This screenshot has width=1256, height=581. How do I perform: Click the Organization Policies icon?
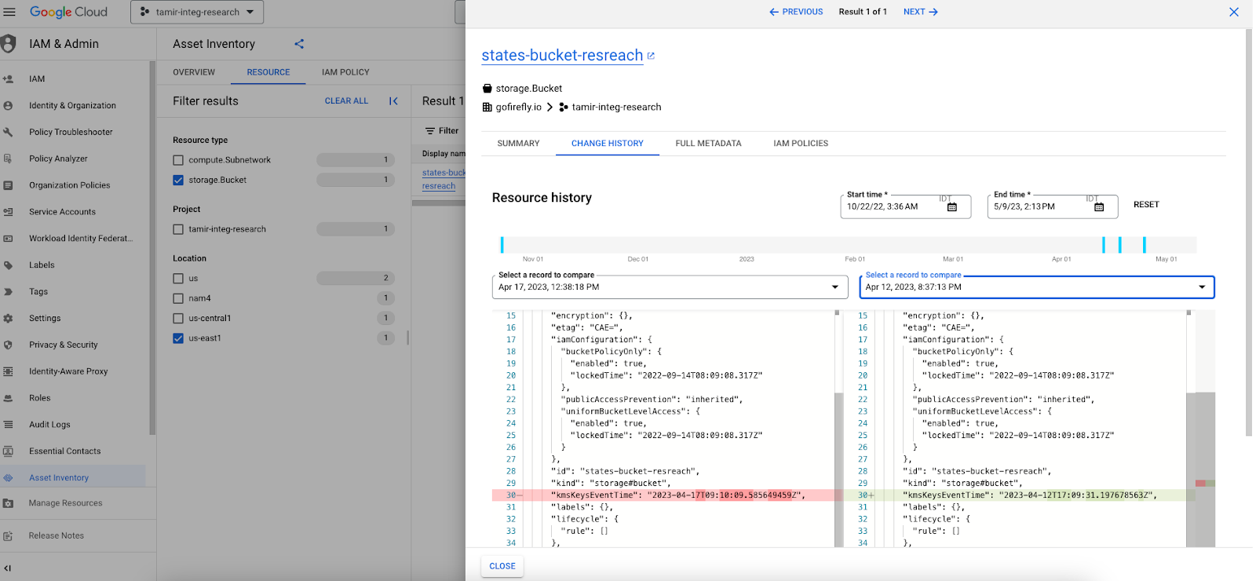tap(8, 185)
